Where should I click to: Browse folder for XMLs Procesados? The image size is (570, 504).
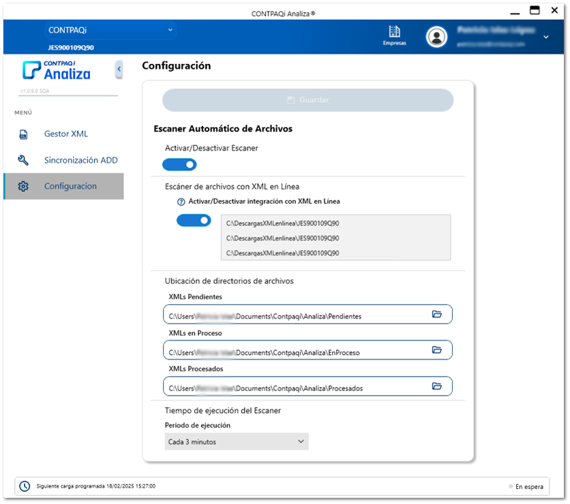437,386
